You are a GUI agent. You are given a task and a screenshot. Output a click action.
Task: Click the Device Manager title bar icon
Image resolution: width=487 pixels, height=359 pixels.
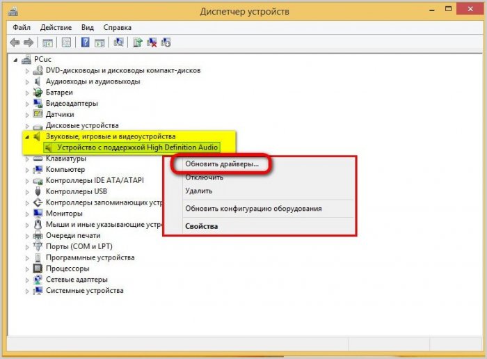13,12
